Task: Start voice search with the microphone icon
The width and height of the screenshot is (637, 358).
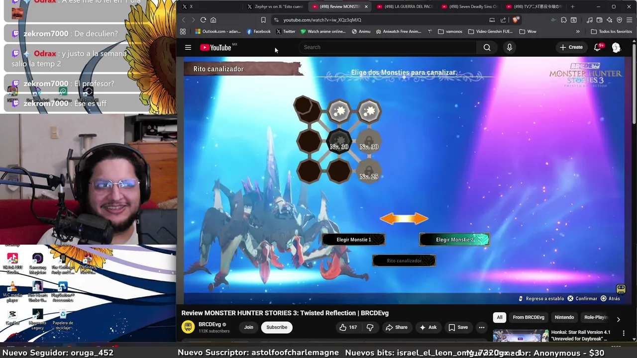Action: 509,47
